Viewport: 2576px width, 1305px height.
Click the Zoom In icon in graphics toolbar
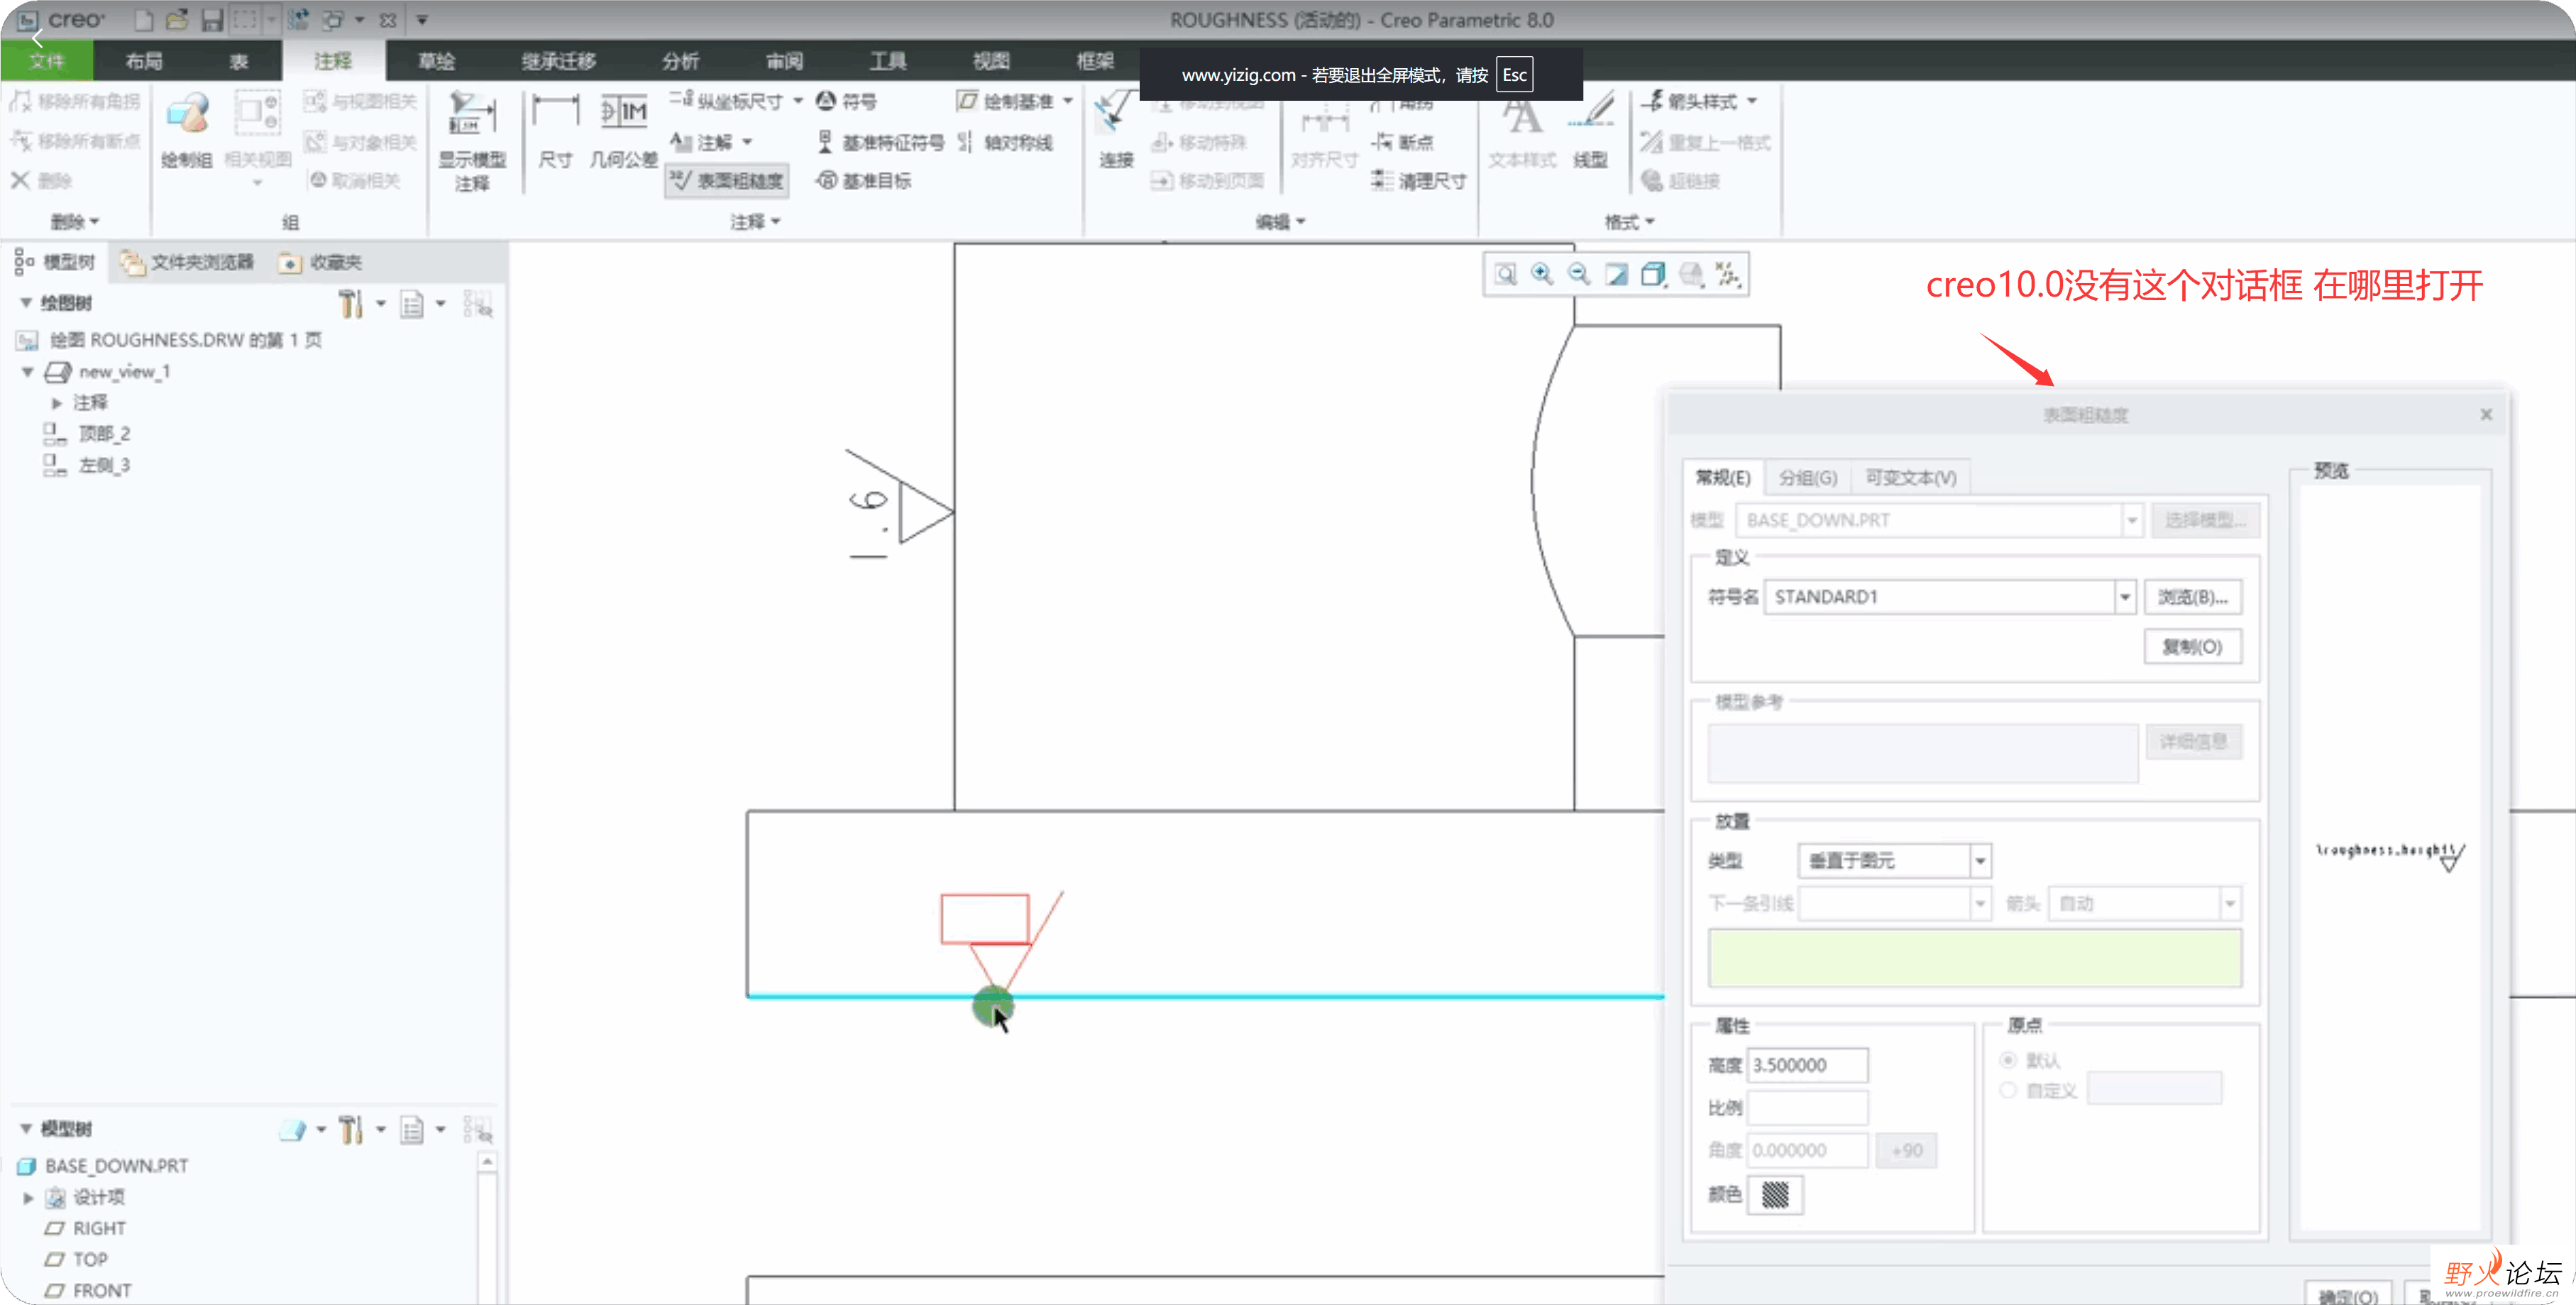pos(1542,274)
